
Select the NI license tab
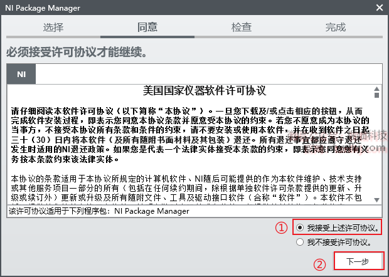pyautogui.click(x=21, y=74)
